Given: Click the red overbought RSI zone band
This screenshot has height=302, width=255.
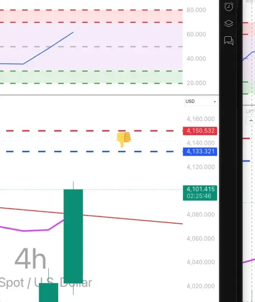Looking at the screenshot, I should click(91, 16).
